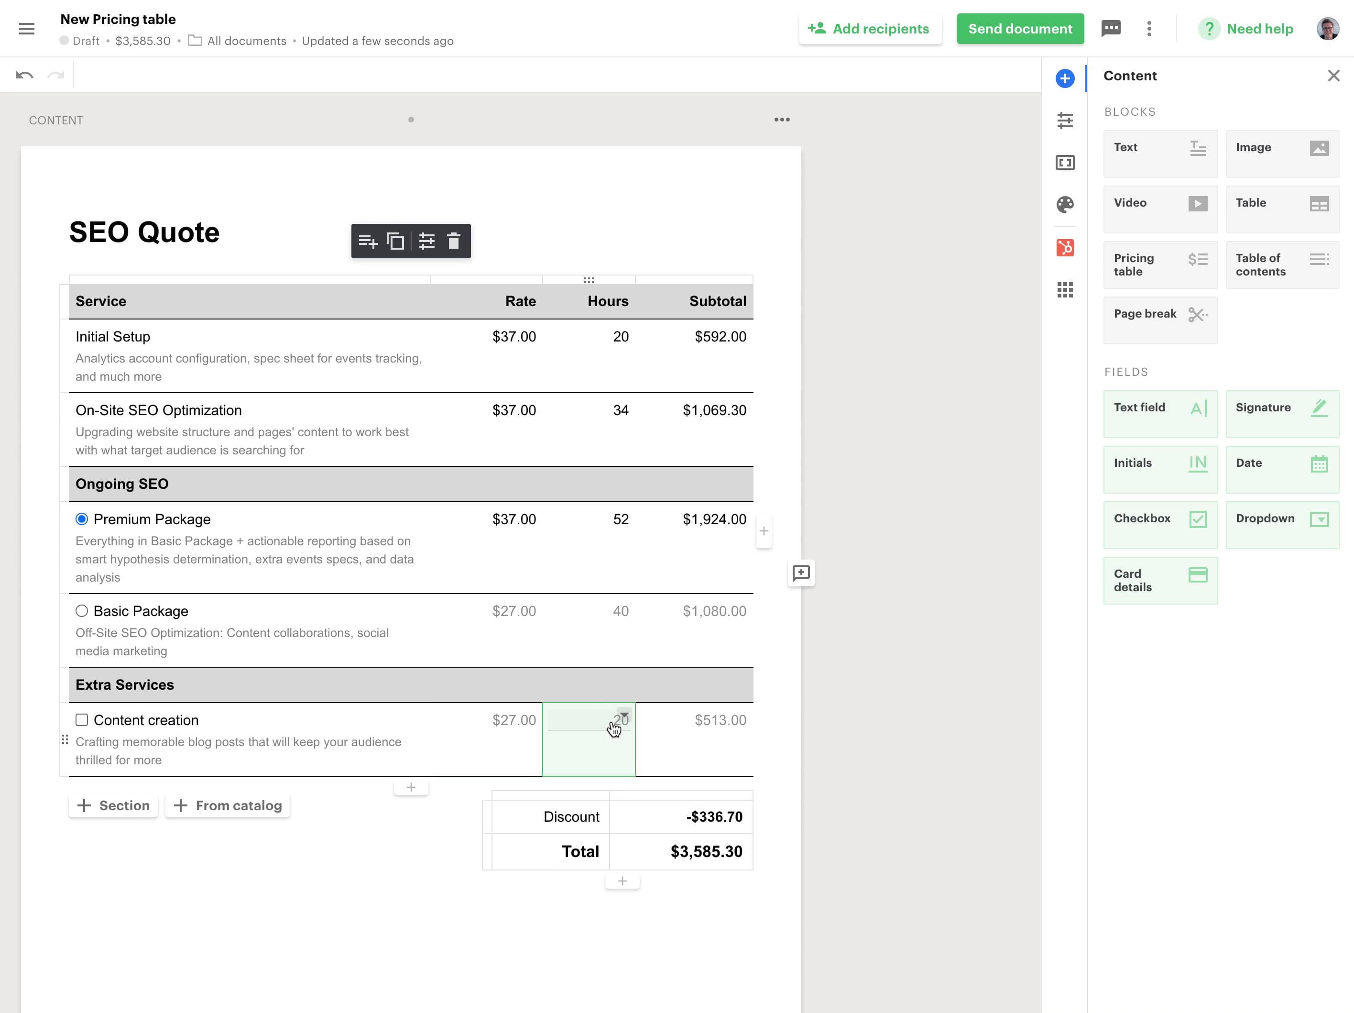Open the design palette sidebar icon
Image resolution: width=1354 pixels, height=1013 pixels.
coord(1064,204)
